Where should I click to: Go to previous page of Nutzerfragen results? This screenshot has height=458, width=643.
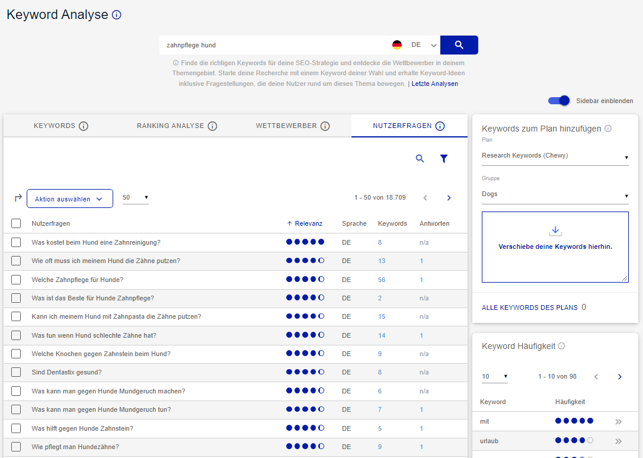426,198
